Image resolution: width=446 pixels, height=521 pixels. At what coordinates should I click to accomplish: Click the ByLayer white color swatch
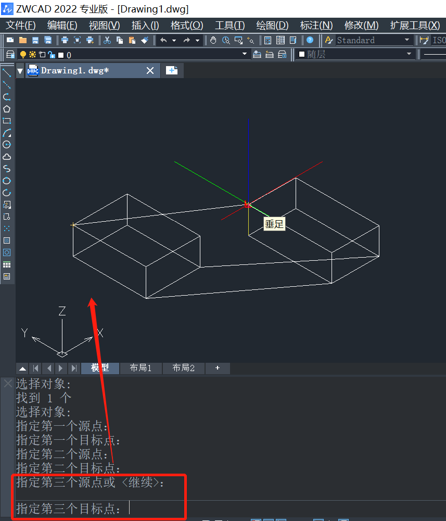click(x=302, y=54)
